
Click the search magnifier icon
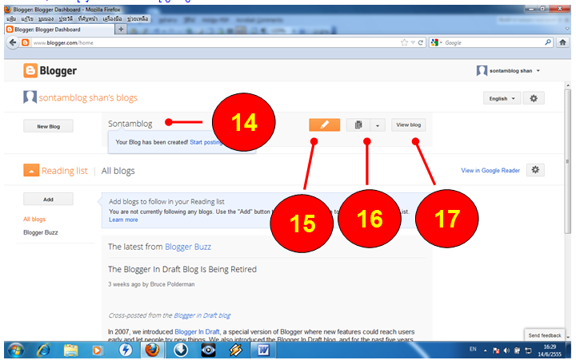coord(548,42)
